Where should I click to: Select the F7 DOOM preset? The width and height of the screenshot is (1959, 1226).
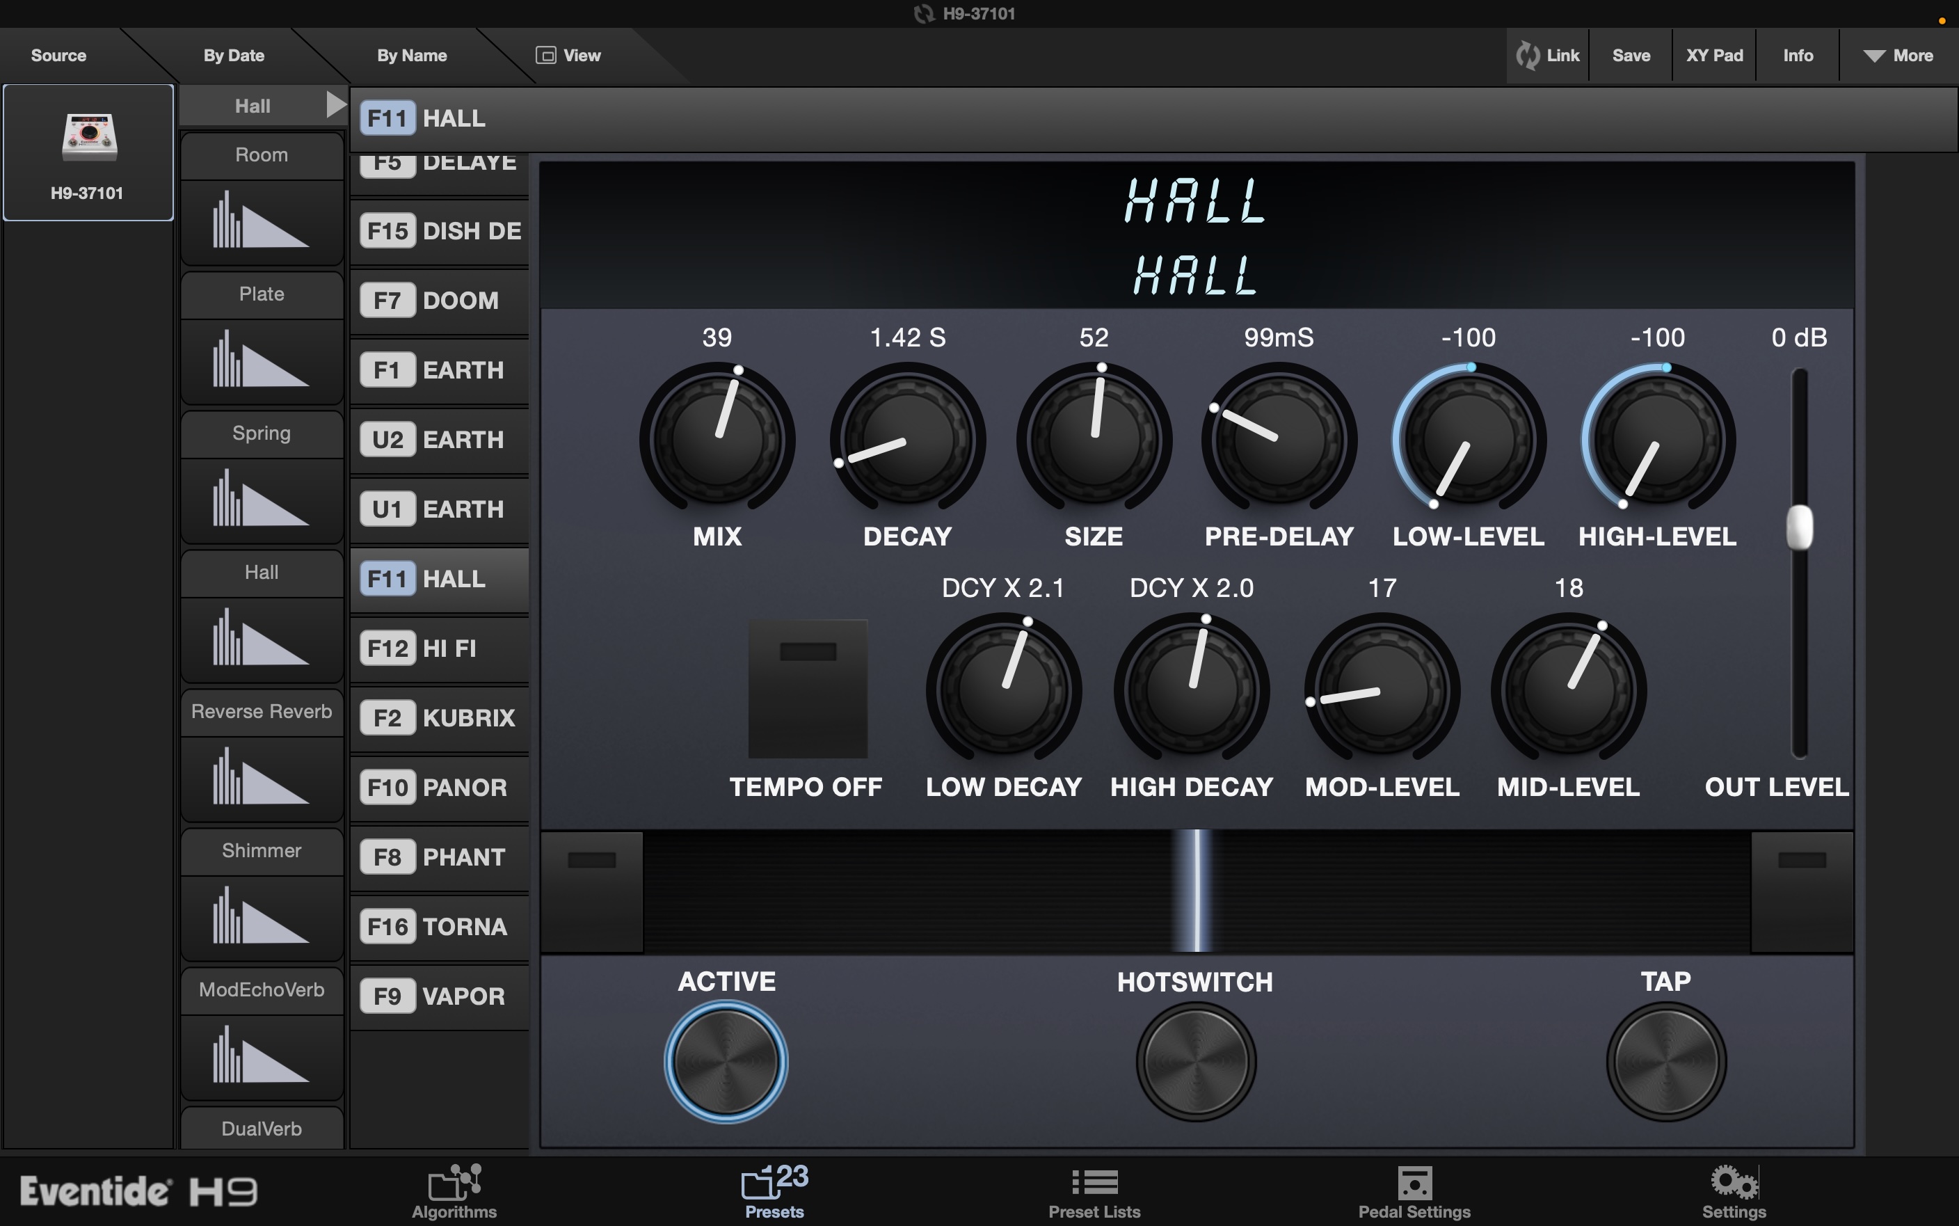point(440,301)
